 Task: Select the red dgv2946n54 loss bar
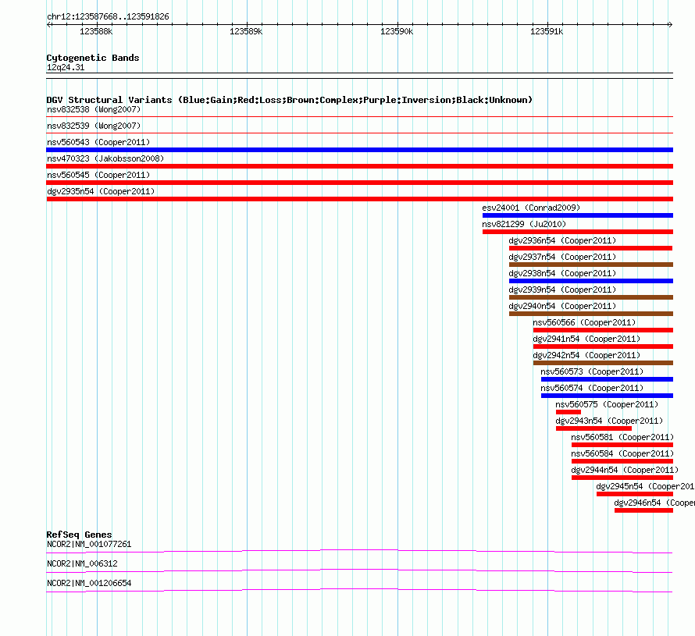pyautogui.click(x=643, y=510)
